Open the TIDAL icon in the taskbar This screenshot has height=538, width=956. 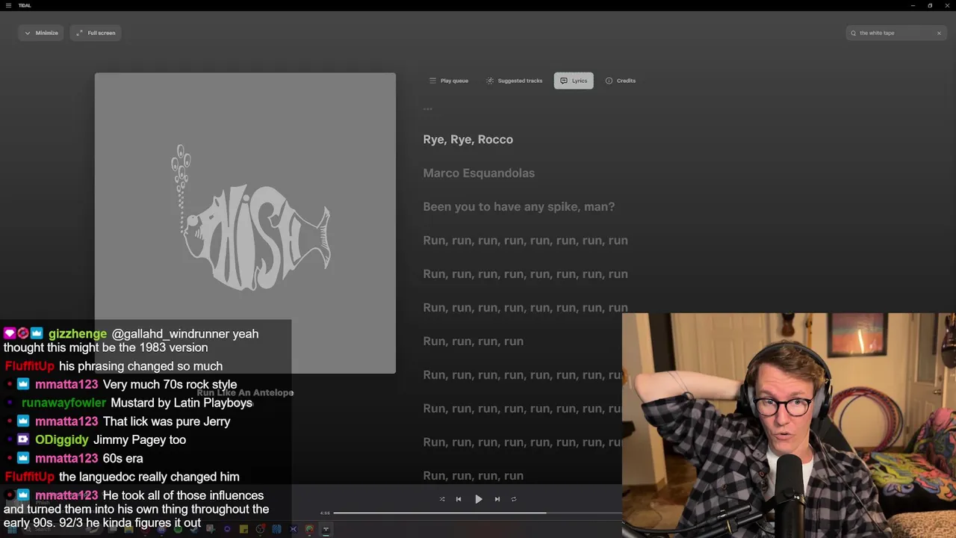click(x=326, y=529)
